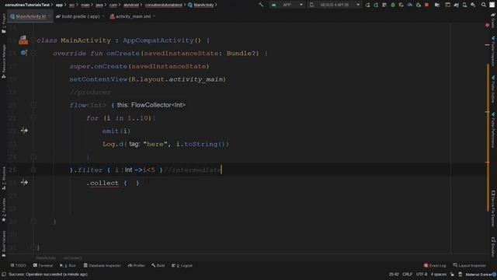Close the build.gradle (app) tab

[103, 16]
